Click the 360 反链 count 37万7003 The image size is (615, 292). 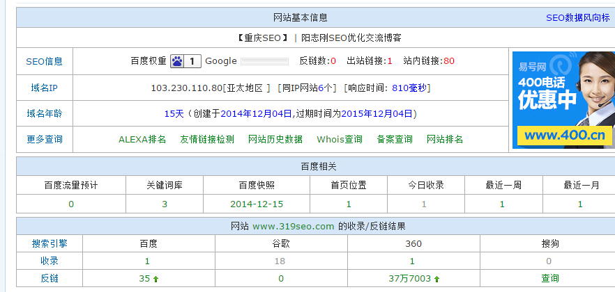pyautogui.click(x=410, y=278)
